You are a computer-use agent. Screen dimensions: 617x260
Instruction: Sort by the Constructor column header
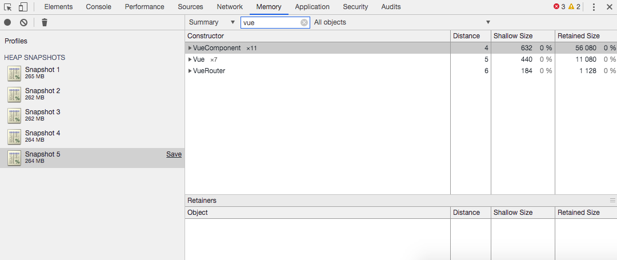click(318, 36)
